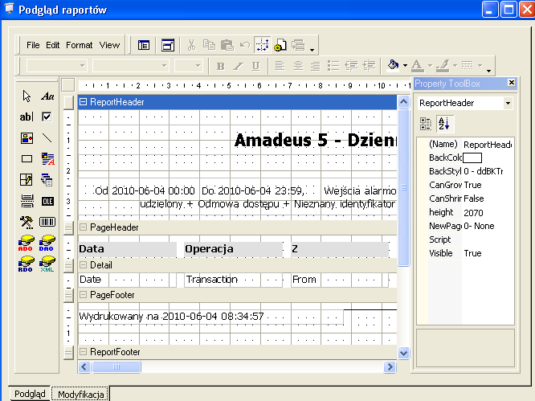Viewport: 535px width, 401px height.
Task: Toggle Italic formatting
Action: pyautogui.click(x=238, y=66)
